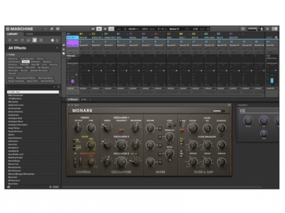Open the header menu dropdown arrow beside Maschine

pyautogui.click(x=46, y=29)
